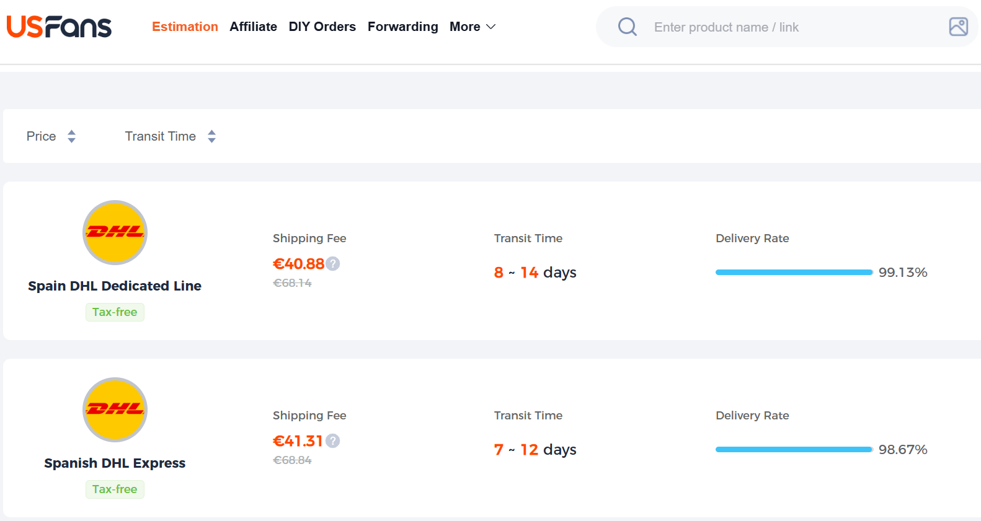Click the 7 ~ 12 days transit time
981x521 pixels.
535,450
